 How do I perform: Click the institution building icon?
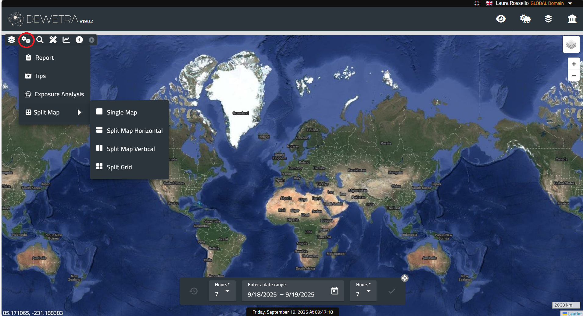(572, 19)
